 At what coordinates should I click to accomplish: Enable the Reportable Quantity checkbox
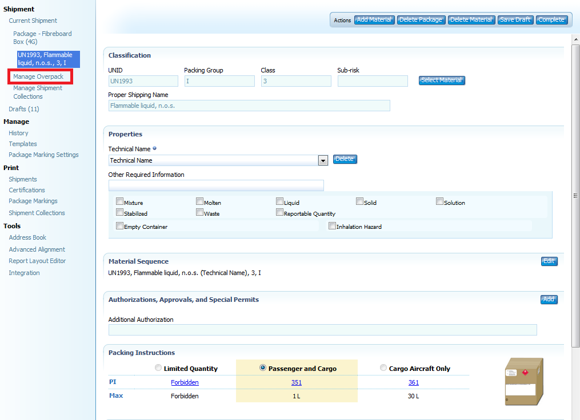pyautogui.click(x=279, y=212)
